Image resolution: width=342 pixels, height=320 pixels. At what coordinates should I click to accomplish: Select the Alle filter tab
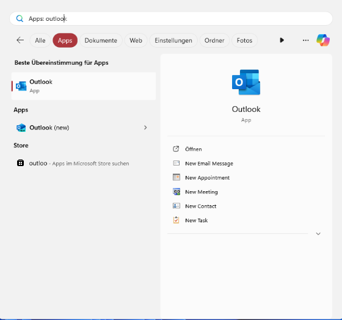click(x=40, y=40)
